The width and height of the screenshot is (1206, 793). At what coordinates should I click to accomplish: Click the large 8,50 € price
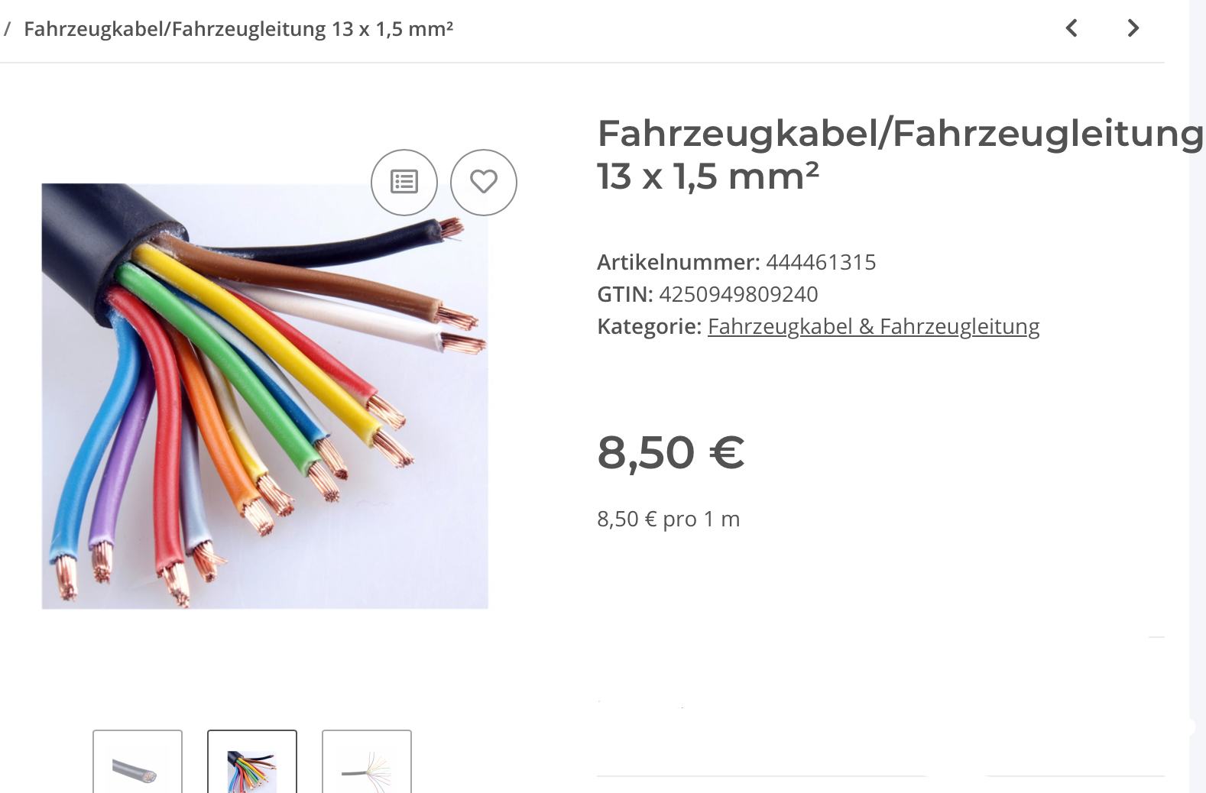tap(670, 452)
